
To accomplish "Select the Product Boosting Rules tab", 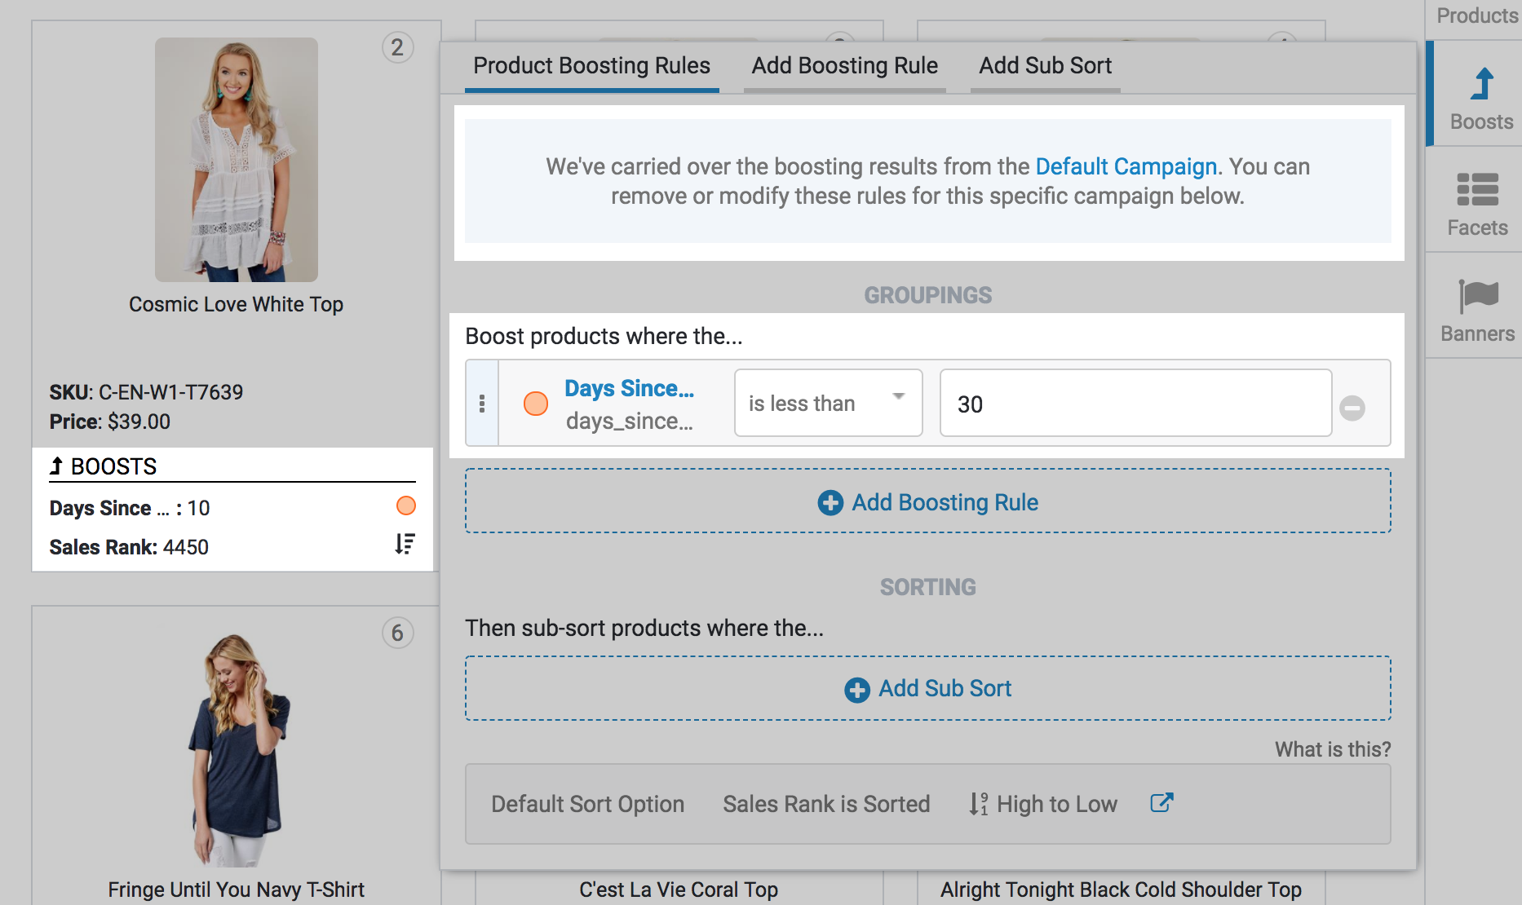I will point(591,66).
